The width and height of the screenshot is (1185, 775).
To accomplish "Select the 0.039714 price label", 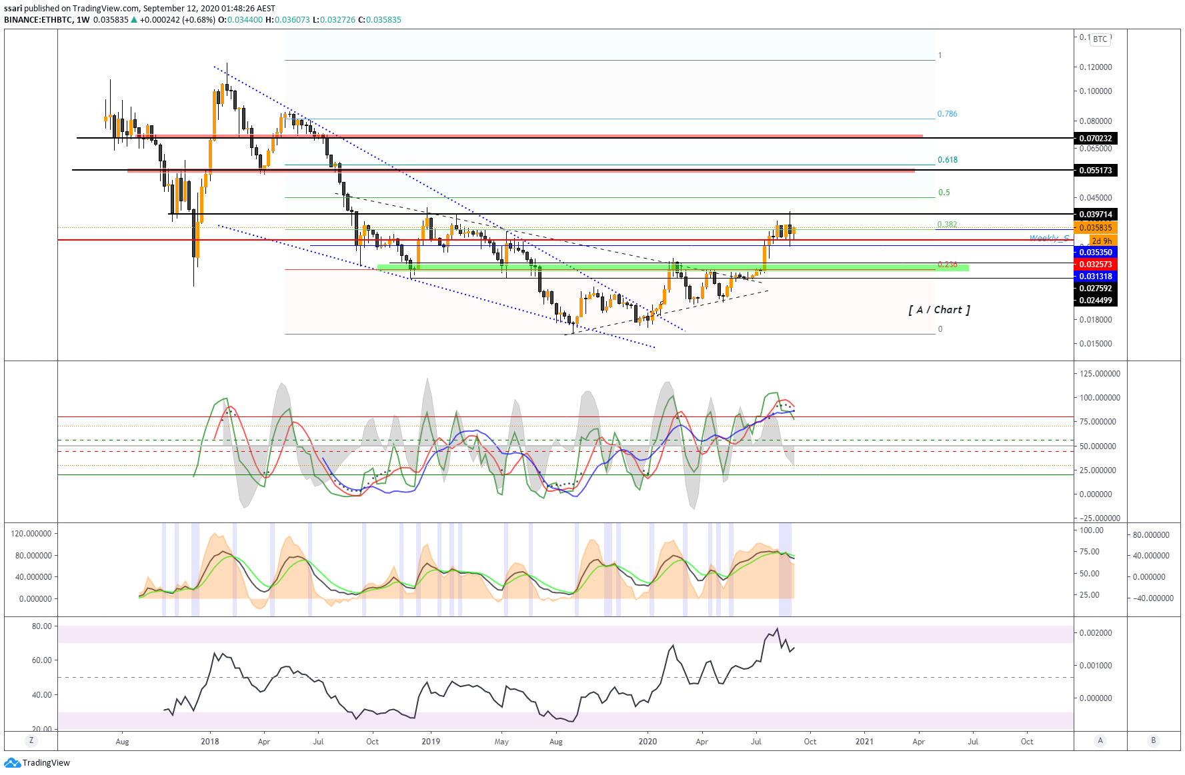I will [x=1096, y=215].
